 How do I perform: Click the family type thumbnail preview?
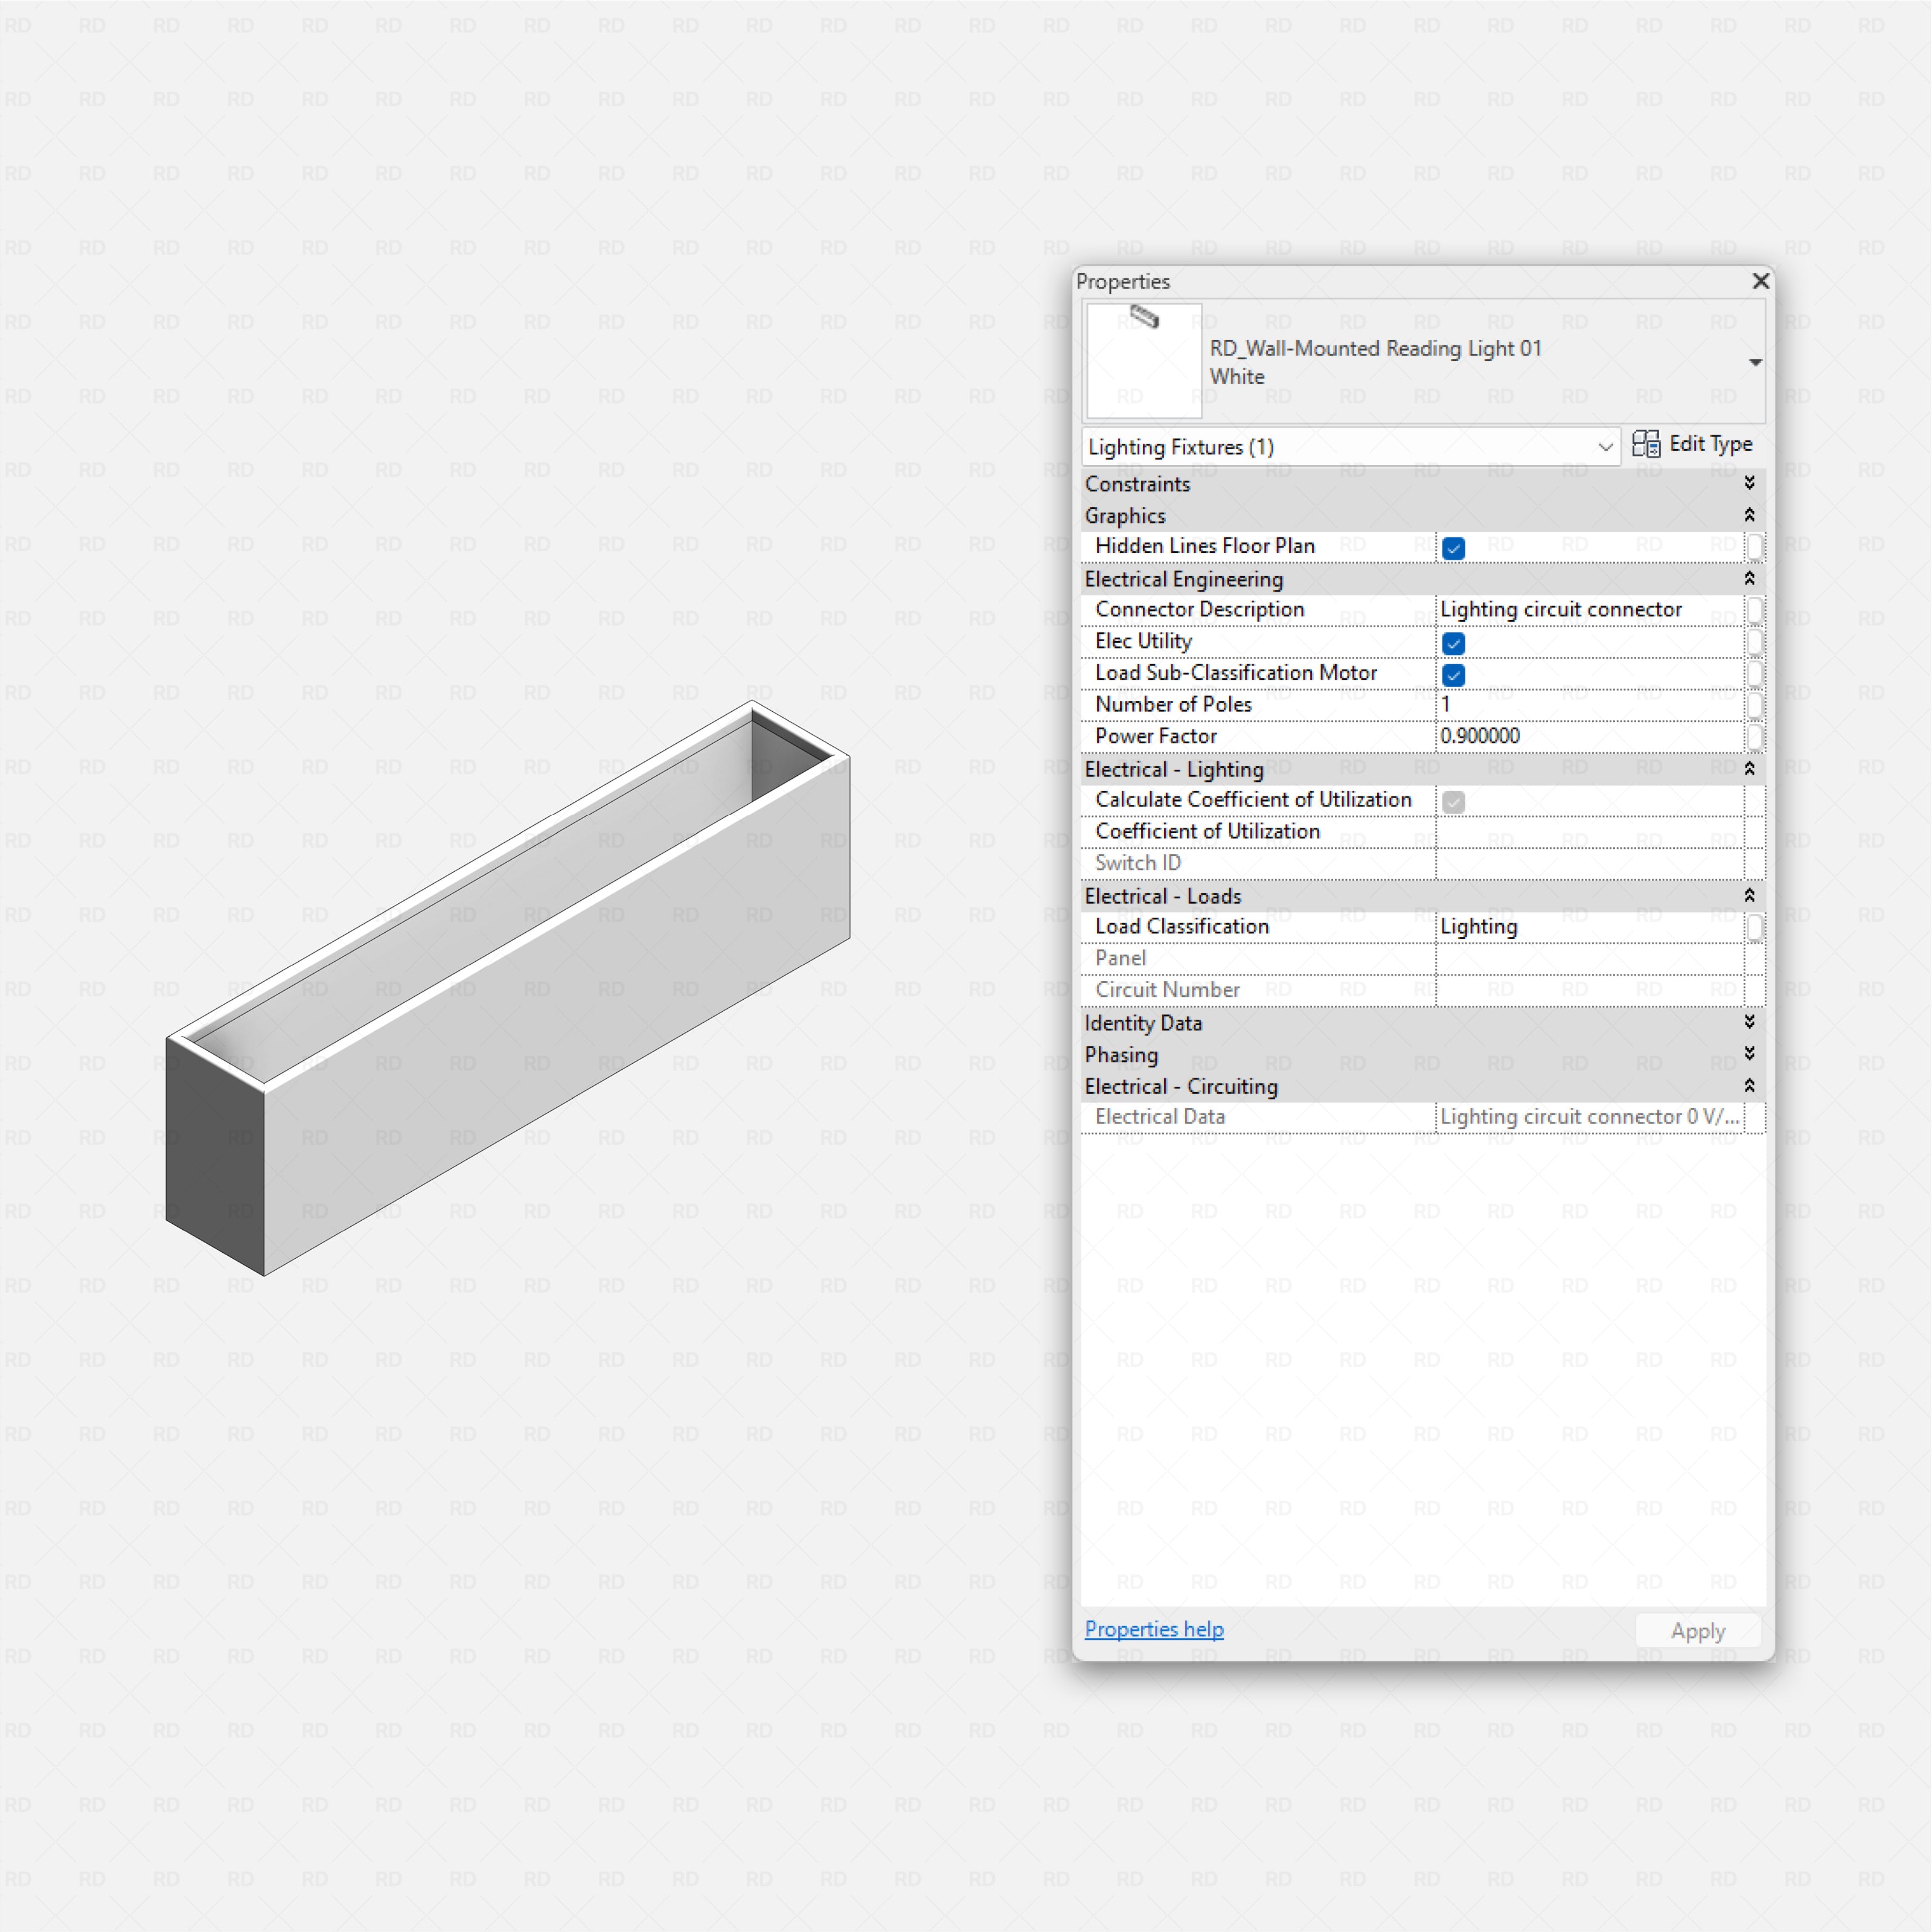[x=1143, y=360]
